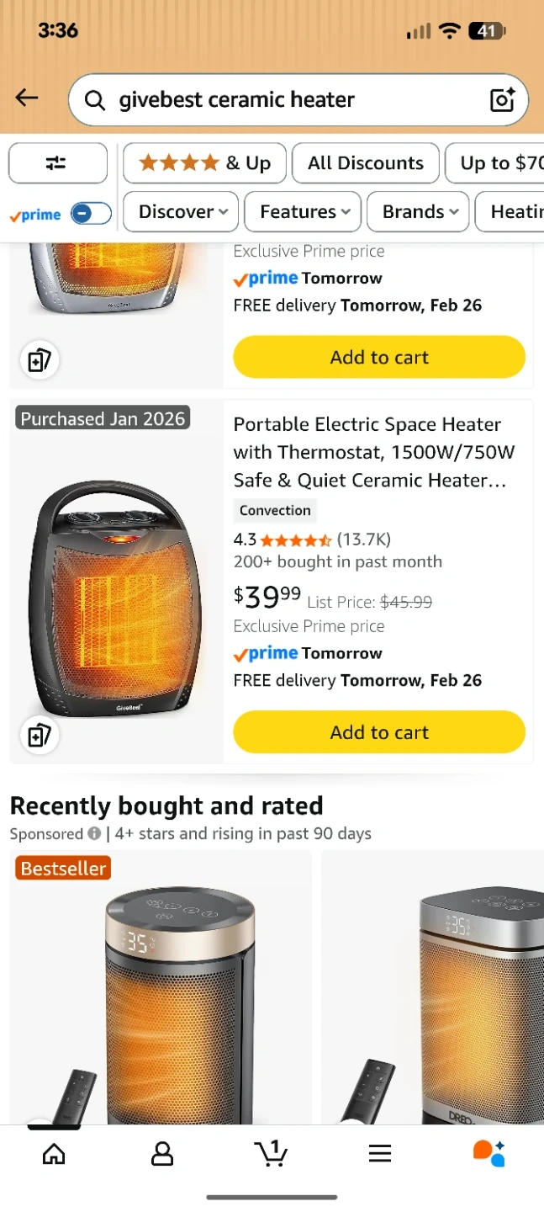Click the givebest ceramic heater search field

coord(286,99)
